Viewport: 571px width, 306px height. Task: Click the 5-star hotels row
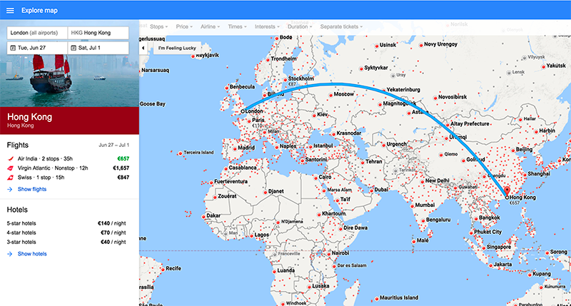click(x=66, y=223)
